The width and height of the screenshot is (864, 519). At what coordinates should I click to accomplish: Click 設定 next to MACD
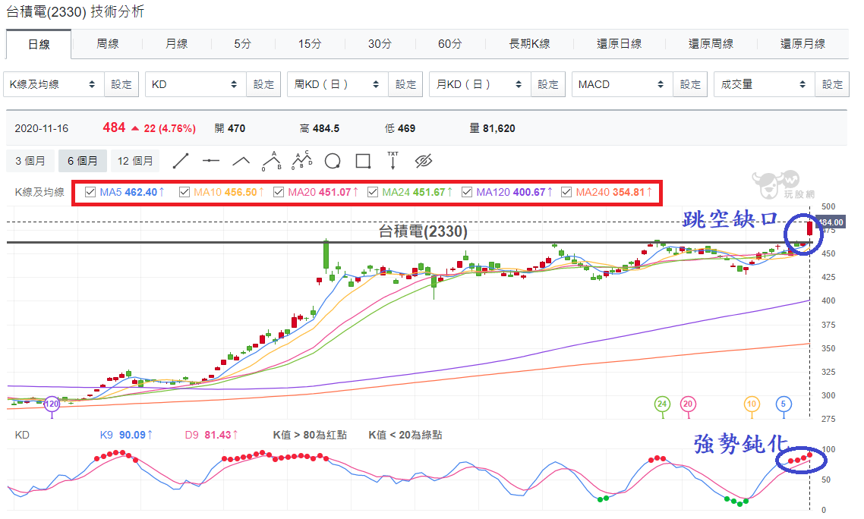(690, 84)
